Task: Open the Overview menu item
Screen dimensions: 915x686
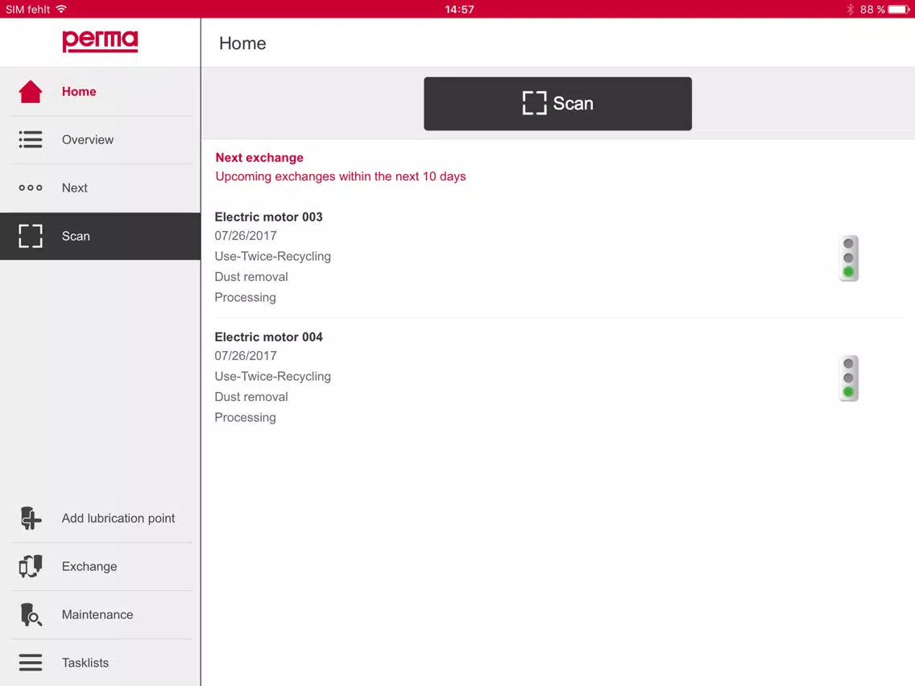Action: (x=88, y=139)
